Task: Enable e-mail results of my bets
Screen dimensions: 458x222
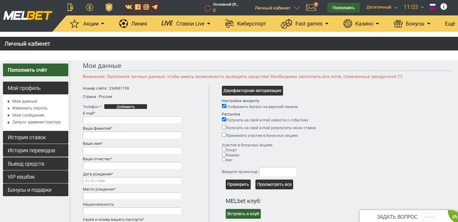Action: (224, 127)
